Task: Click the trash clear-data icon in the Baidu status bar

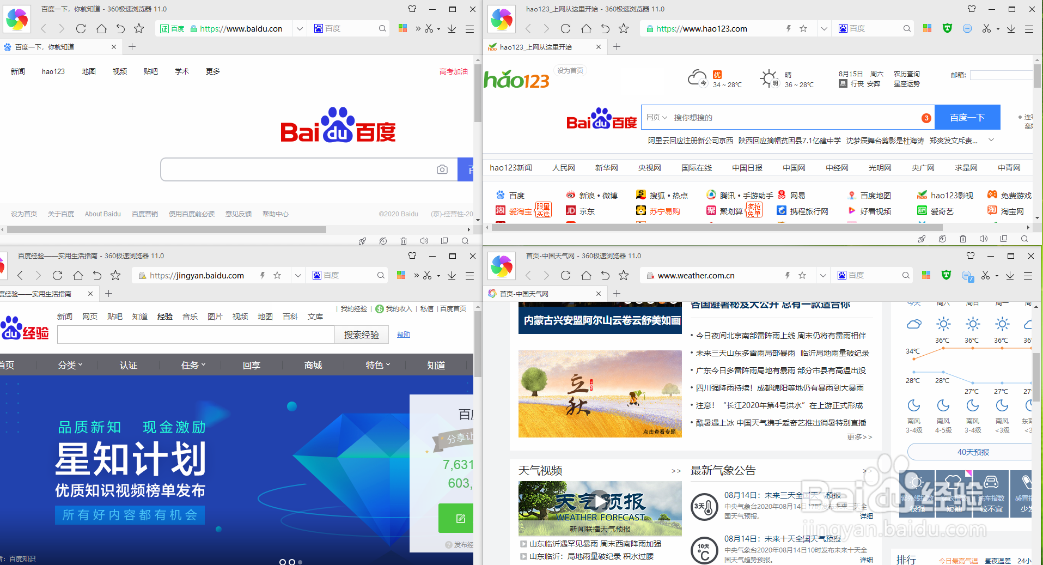Action: [403, 240]
